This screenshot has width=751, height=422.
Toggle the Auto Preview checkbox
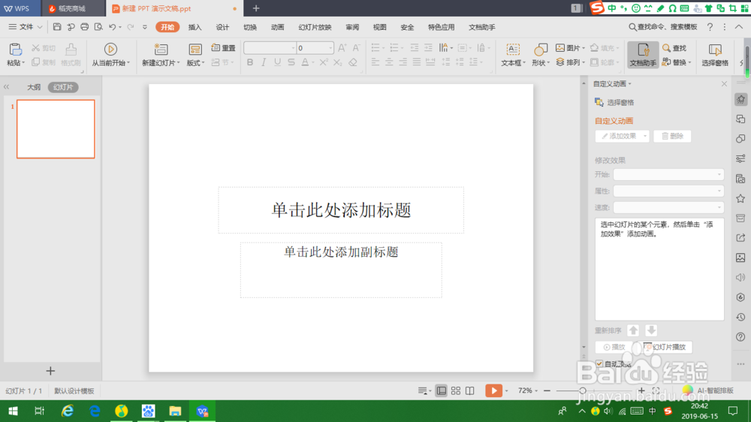(x=599, y=363)
